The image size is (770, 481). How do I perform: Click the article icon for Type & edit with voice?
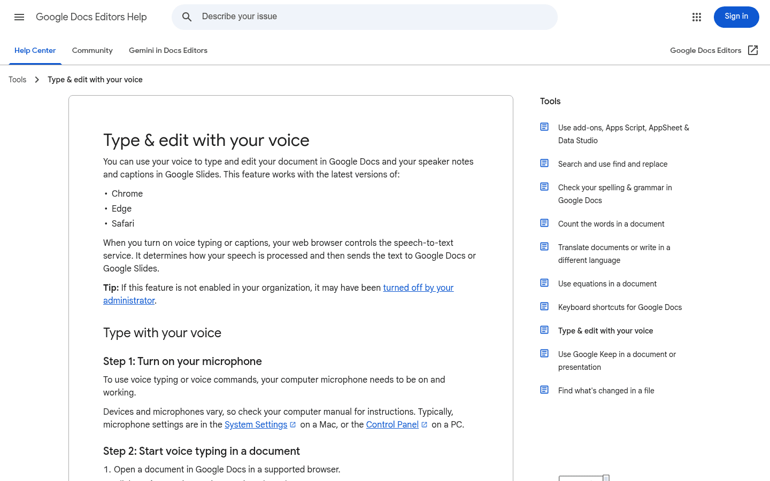click(544, 330)
